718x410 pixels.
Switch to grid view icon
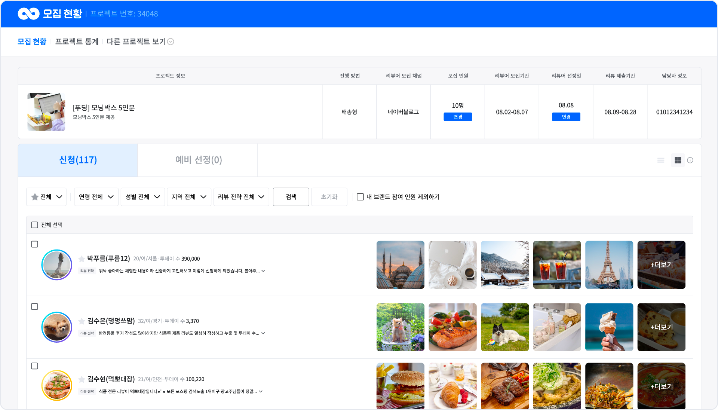678,160
